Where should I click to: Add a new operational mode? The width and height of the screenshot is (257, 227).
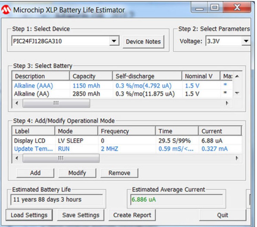click(x=35, y=173)
